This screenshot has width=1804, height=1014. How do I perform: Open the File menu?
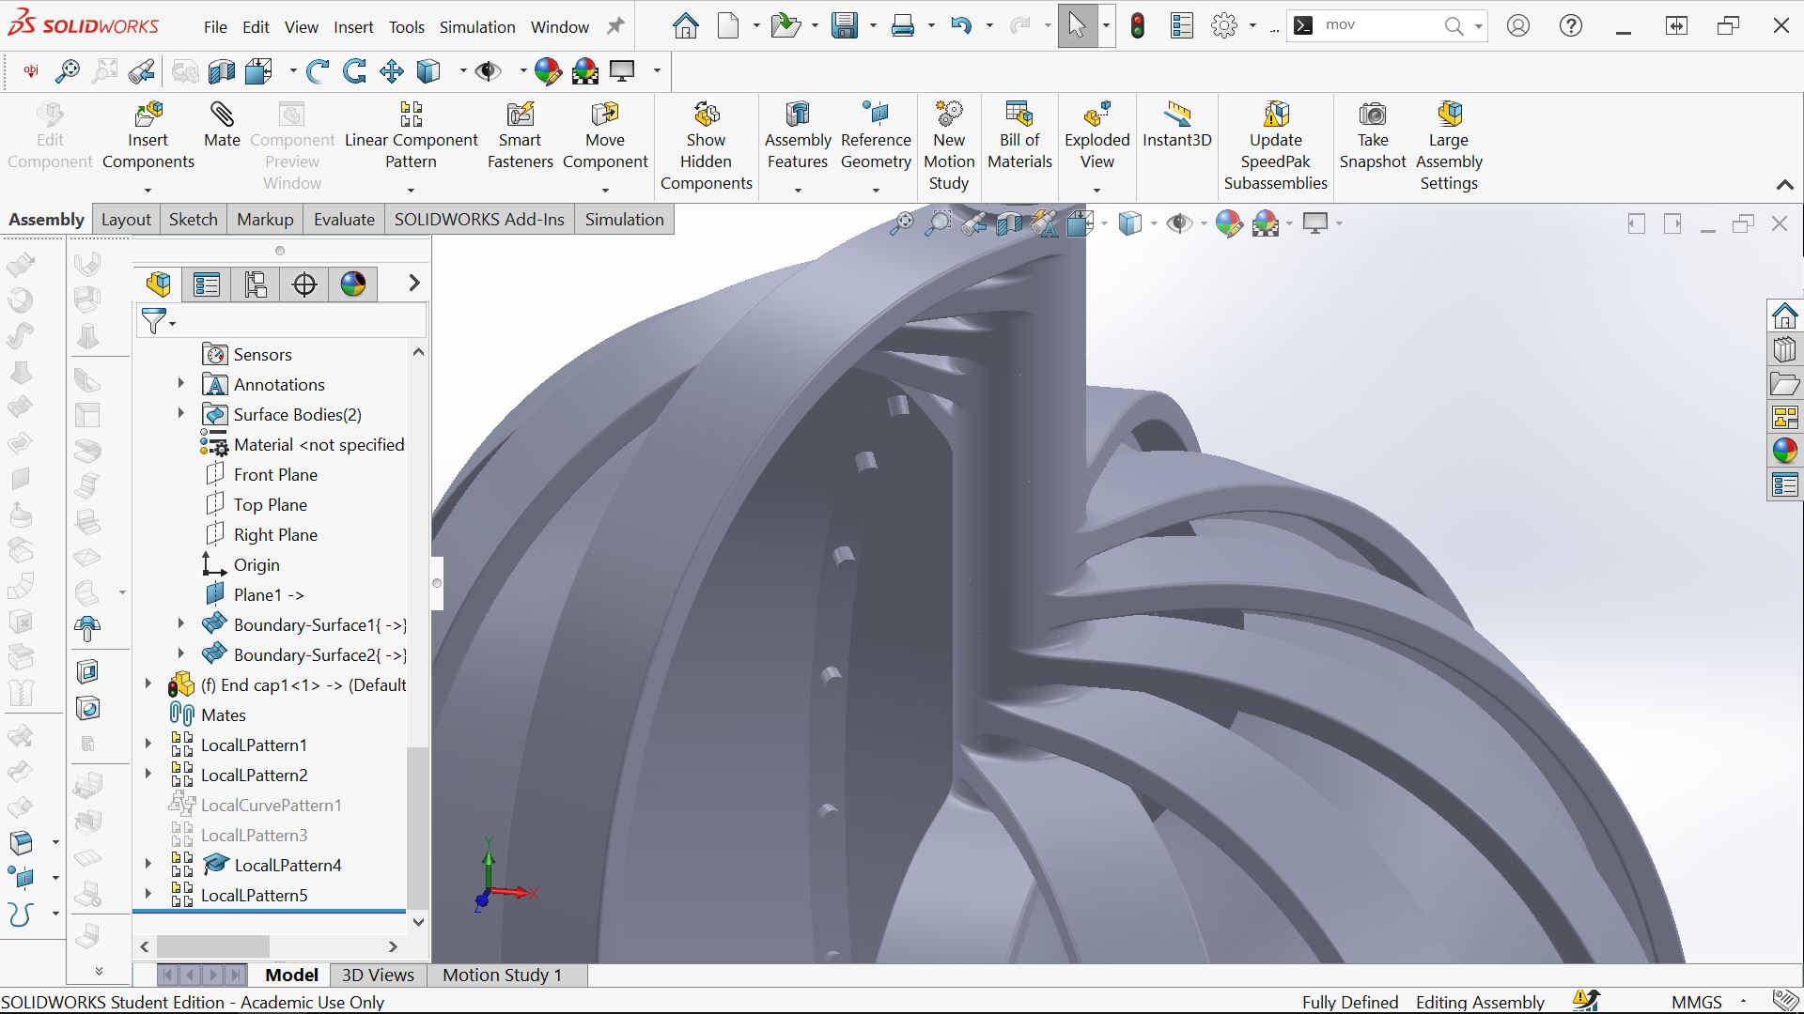(215, 27)
